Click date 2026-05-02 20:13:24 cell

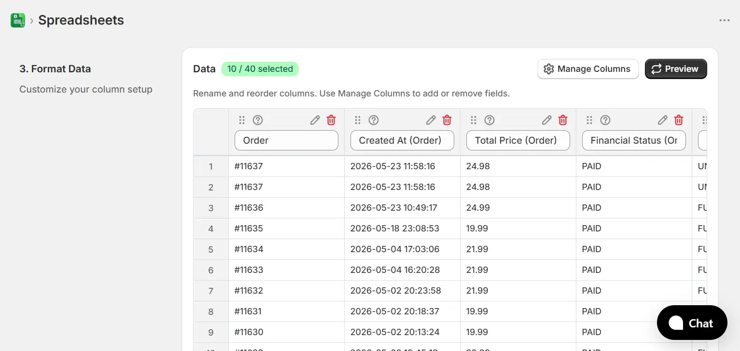pos(402,332)
